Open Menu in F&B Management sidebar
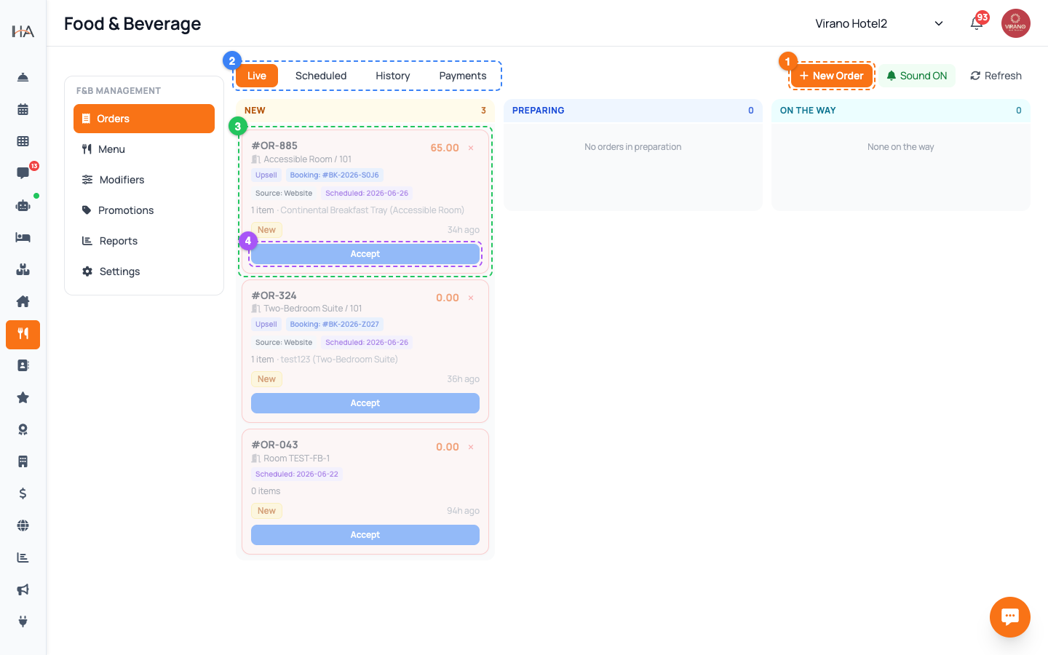The width and height of the screenshot is (1048, 655). coord(144,149)
